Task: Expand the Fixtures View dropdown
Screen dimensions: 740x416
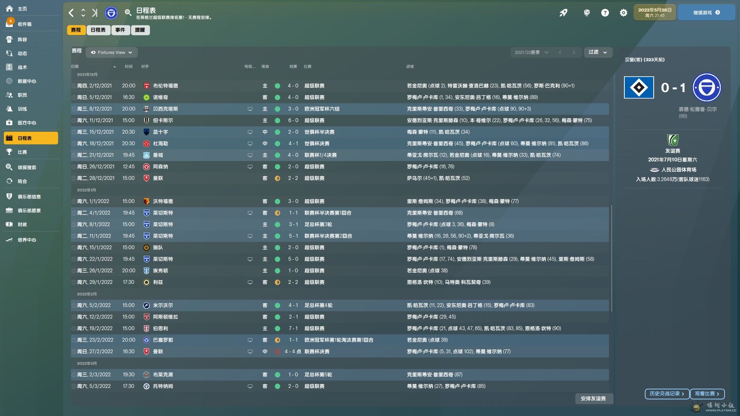Action: [112, 52]
